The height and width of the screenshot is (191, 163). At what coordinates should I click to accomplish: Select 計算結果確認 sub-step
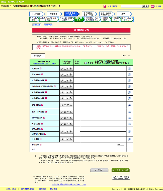click(105, 19)
